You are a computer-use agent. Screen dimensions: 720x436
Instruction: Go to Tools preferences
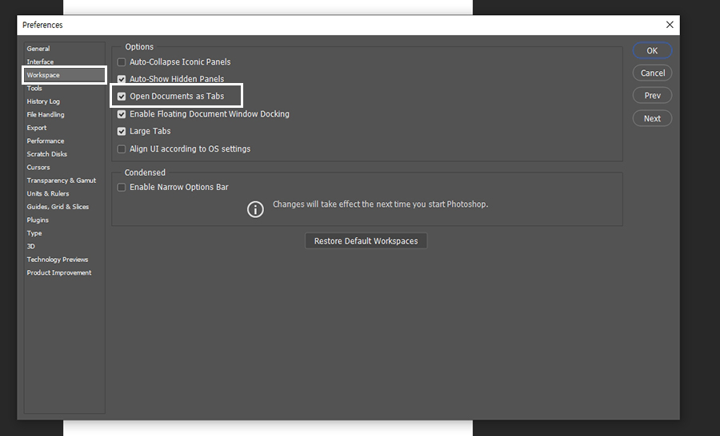click(x=34, y=88)
